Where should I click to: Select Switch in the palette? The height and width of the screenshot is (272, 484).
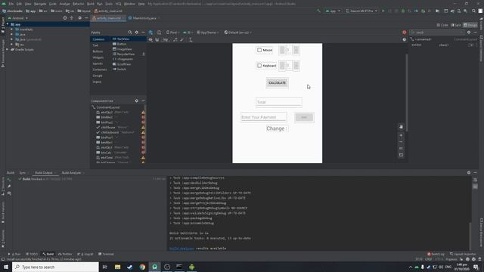[x=122, y=70]
